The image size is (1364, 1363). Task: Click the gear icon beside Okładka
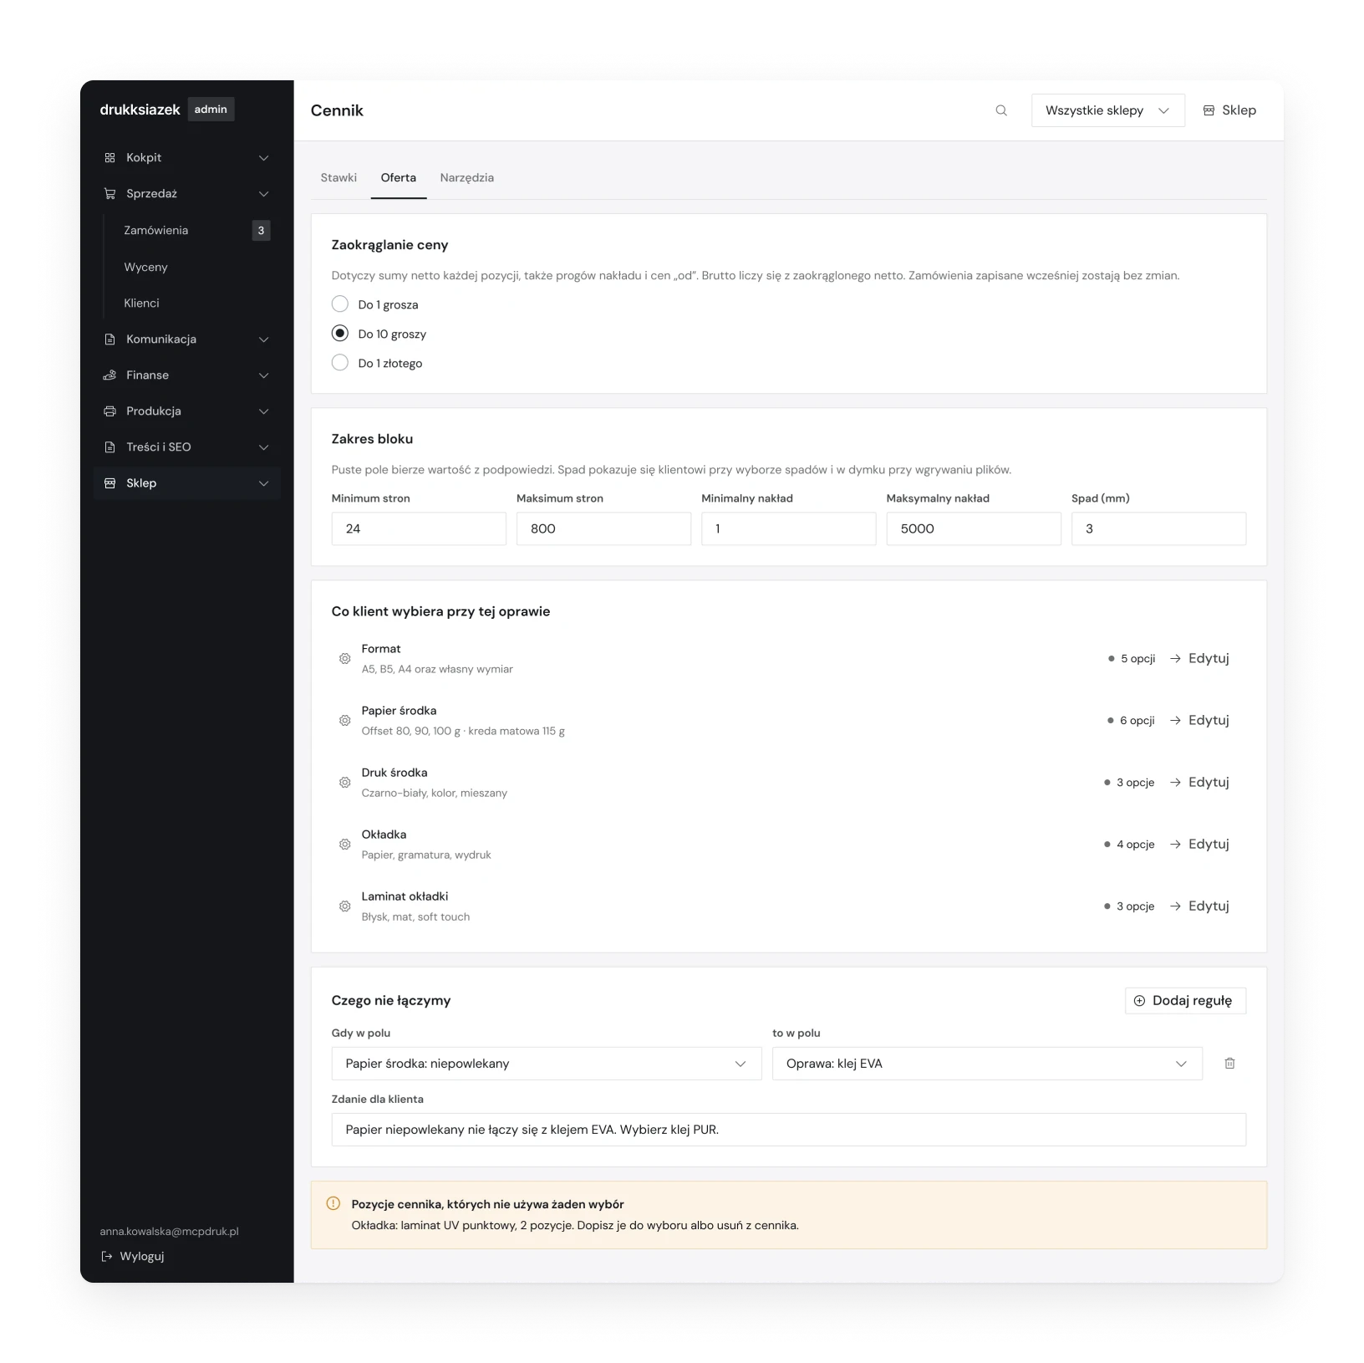[344, 844]
